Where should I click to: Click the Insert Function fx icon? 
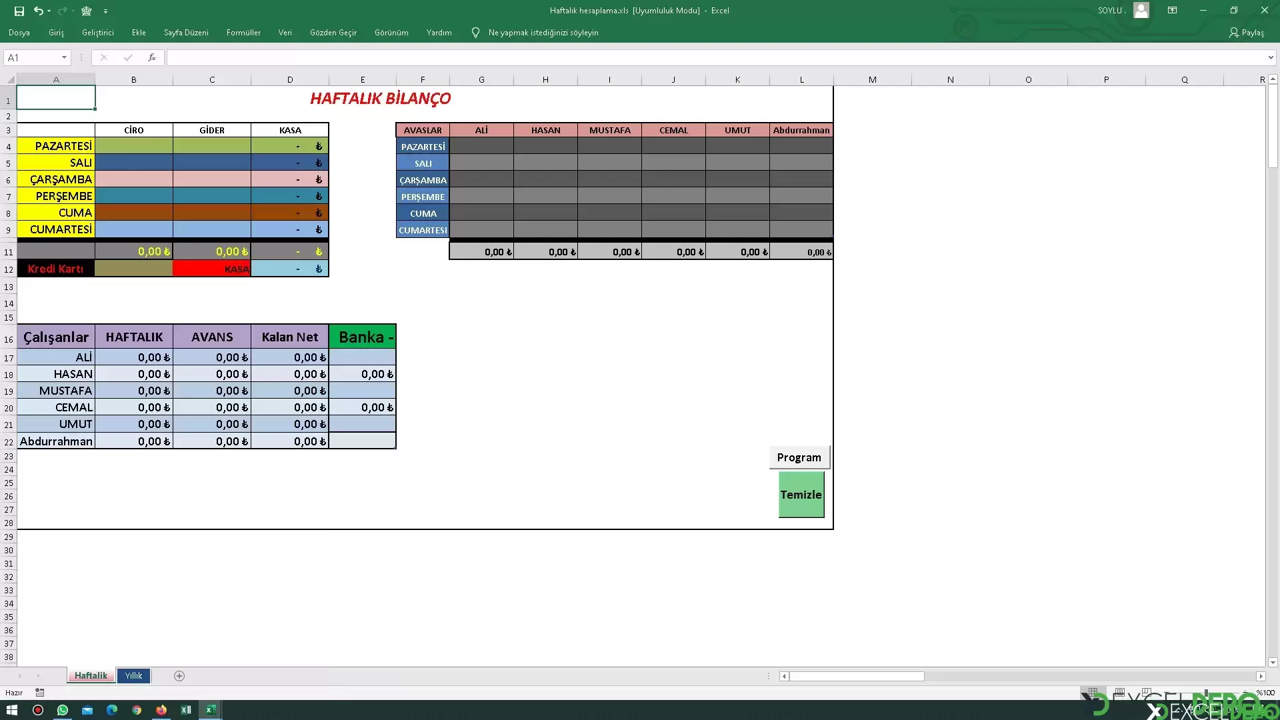(152, 58)
